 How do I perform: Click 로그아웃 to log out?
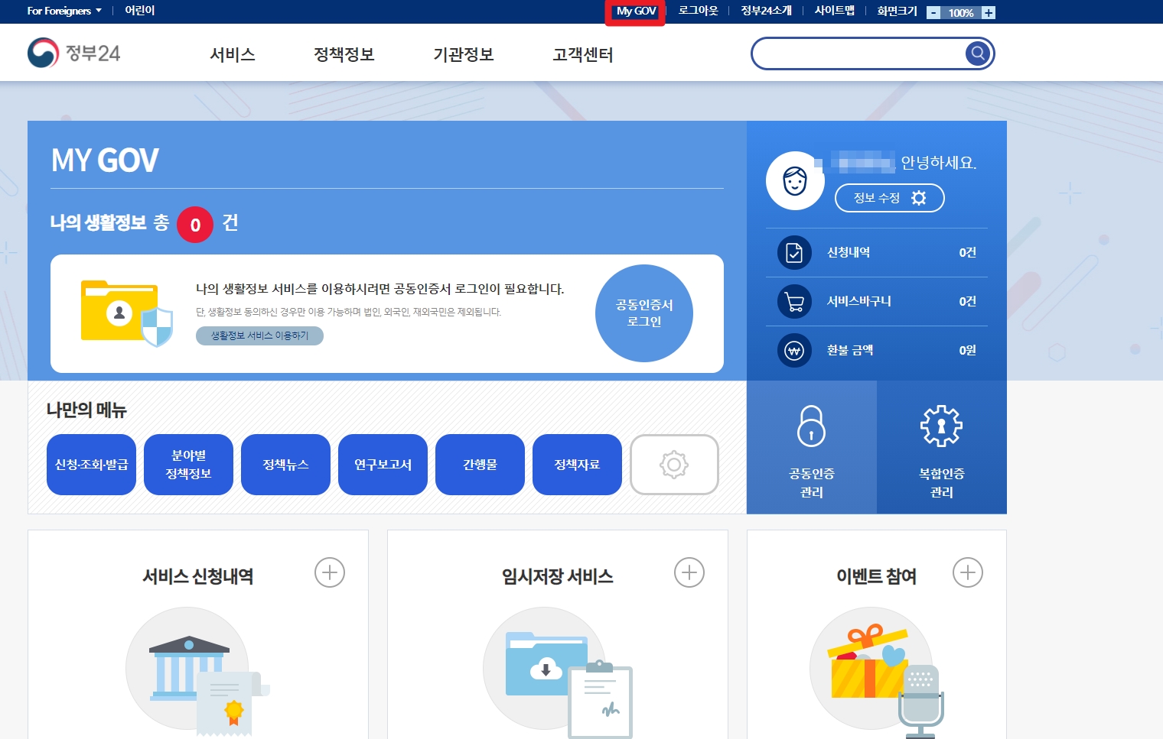click(698, 11)
